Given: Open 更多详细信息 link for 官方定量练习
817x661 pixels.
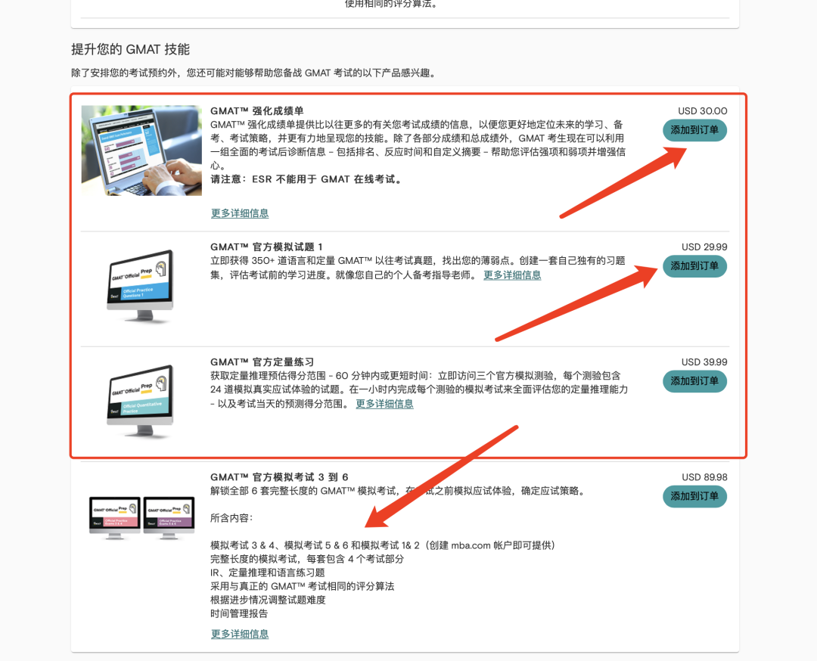Looking at the screenshot, I should (x=384, y=404).
